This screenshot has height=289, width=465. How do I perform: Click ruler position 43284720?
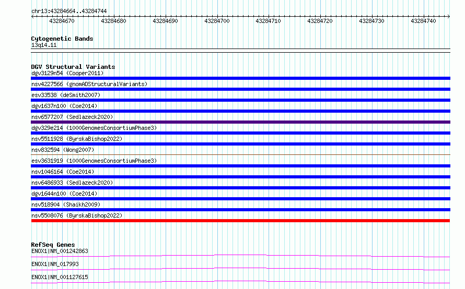320,21
